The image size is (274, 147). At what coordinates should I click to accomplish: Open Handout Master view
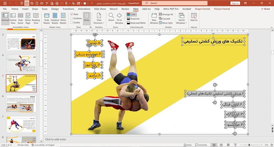pyautogui.click(x=55, y=19)
